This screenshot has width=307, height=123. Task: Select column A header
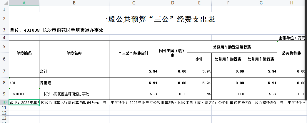click(x=24, y=3)
